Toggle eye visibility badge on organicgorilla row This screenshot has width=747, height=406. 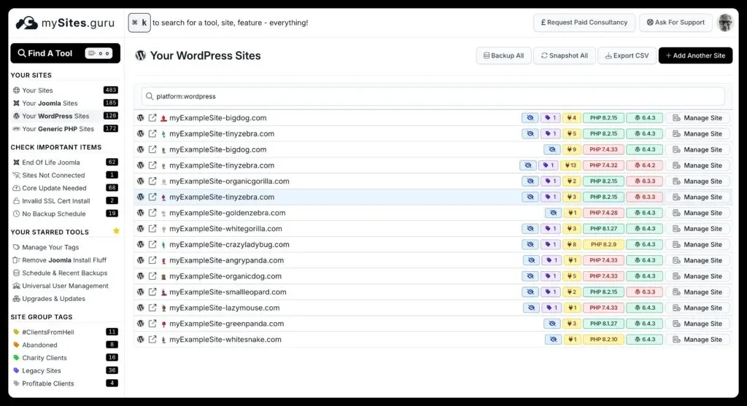(x=530, y=181)
